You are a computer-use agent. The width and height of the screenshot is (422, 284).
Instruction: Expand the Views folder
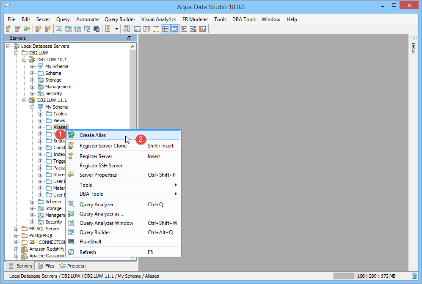point(40,120)
